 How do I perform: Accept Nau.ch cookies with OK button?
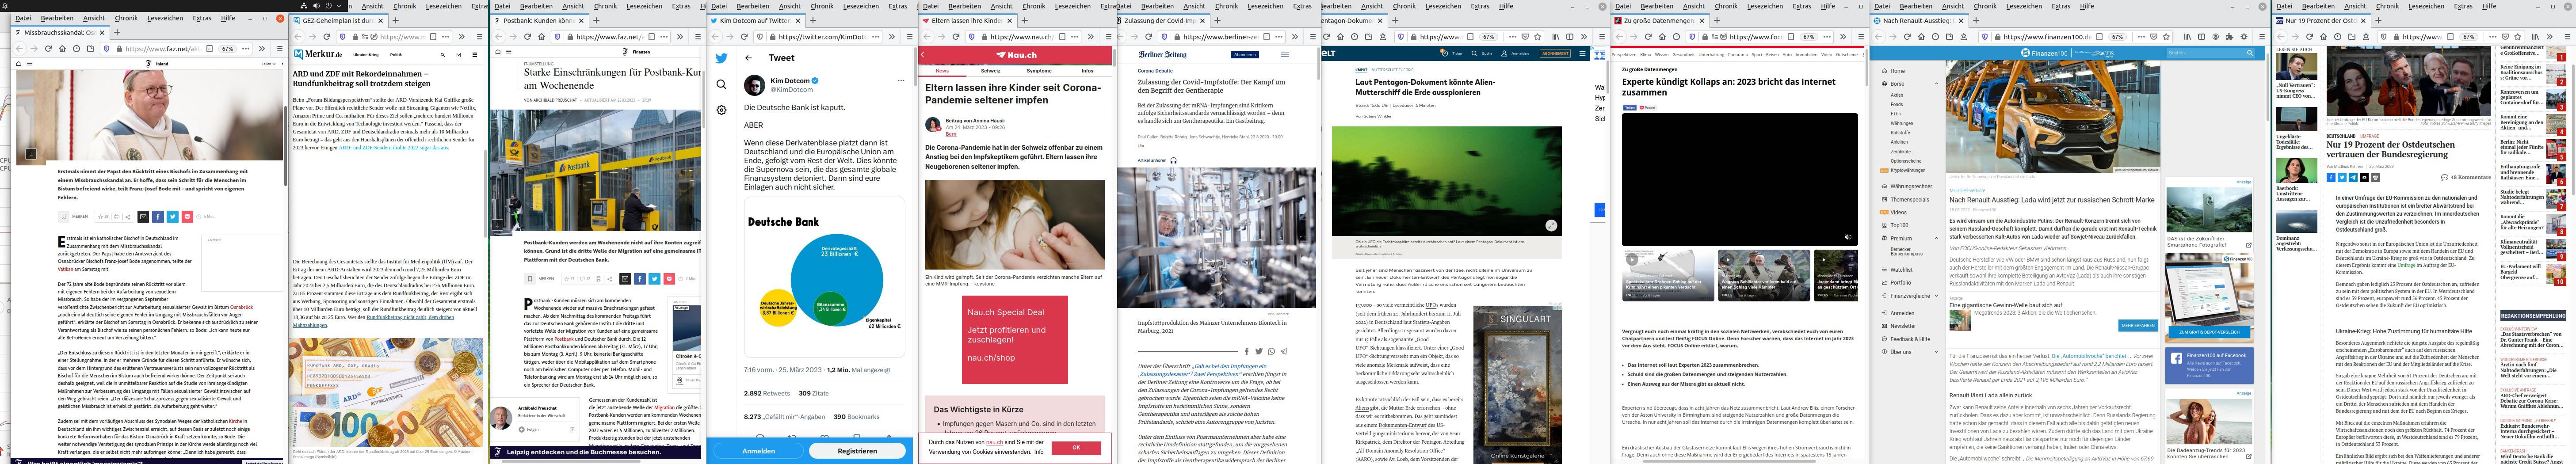[1076, 448]
